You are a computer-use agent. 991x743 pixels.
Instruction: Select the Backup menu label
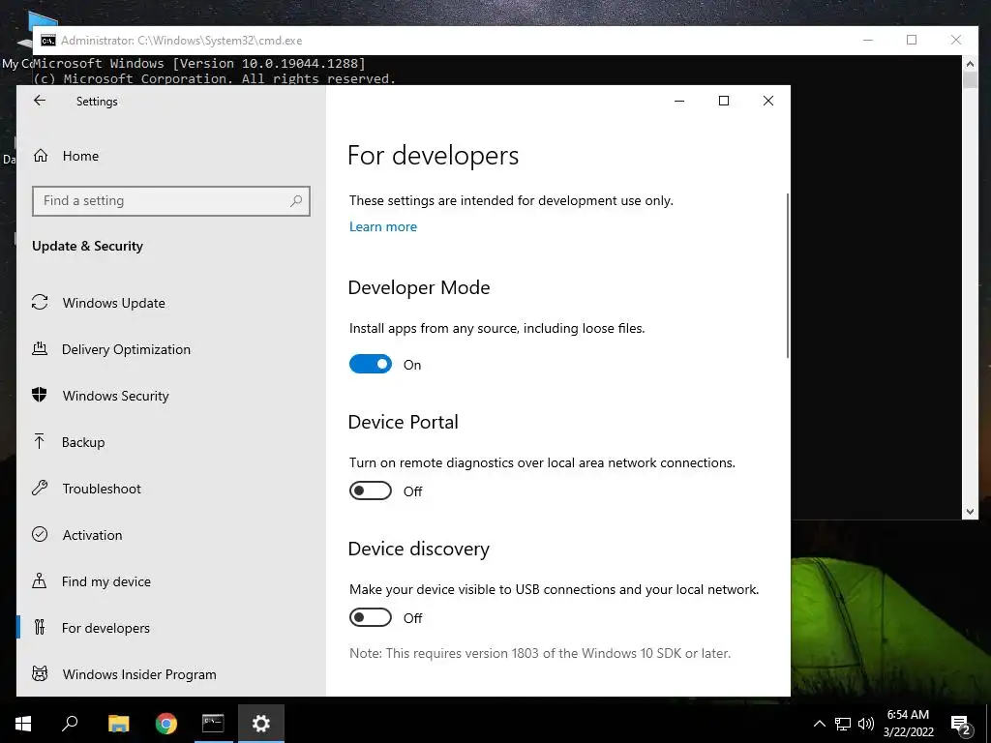(83, 442)
